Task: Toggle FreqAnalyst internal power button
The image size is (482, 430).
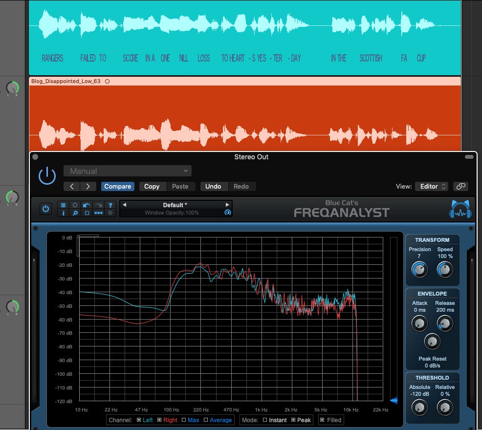Action: coord(45,209)
